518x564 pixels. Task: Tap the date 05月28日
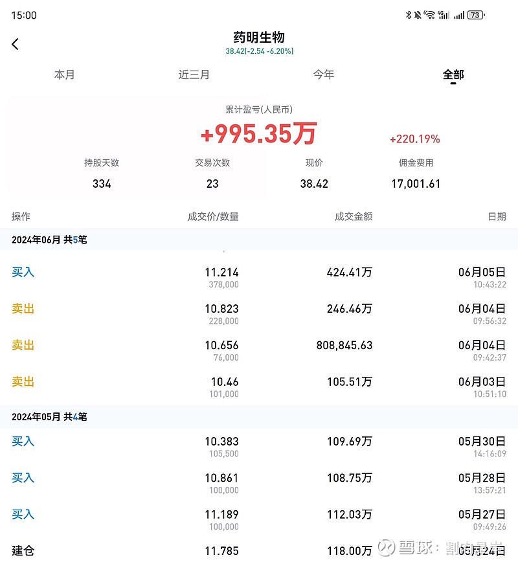coord(482,478)
